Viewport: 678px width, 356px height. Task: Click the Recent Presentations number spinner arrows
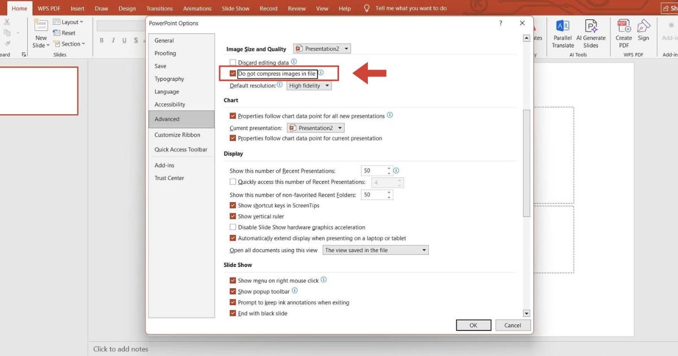point(389,171)
